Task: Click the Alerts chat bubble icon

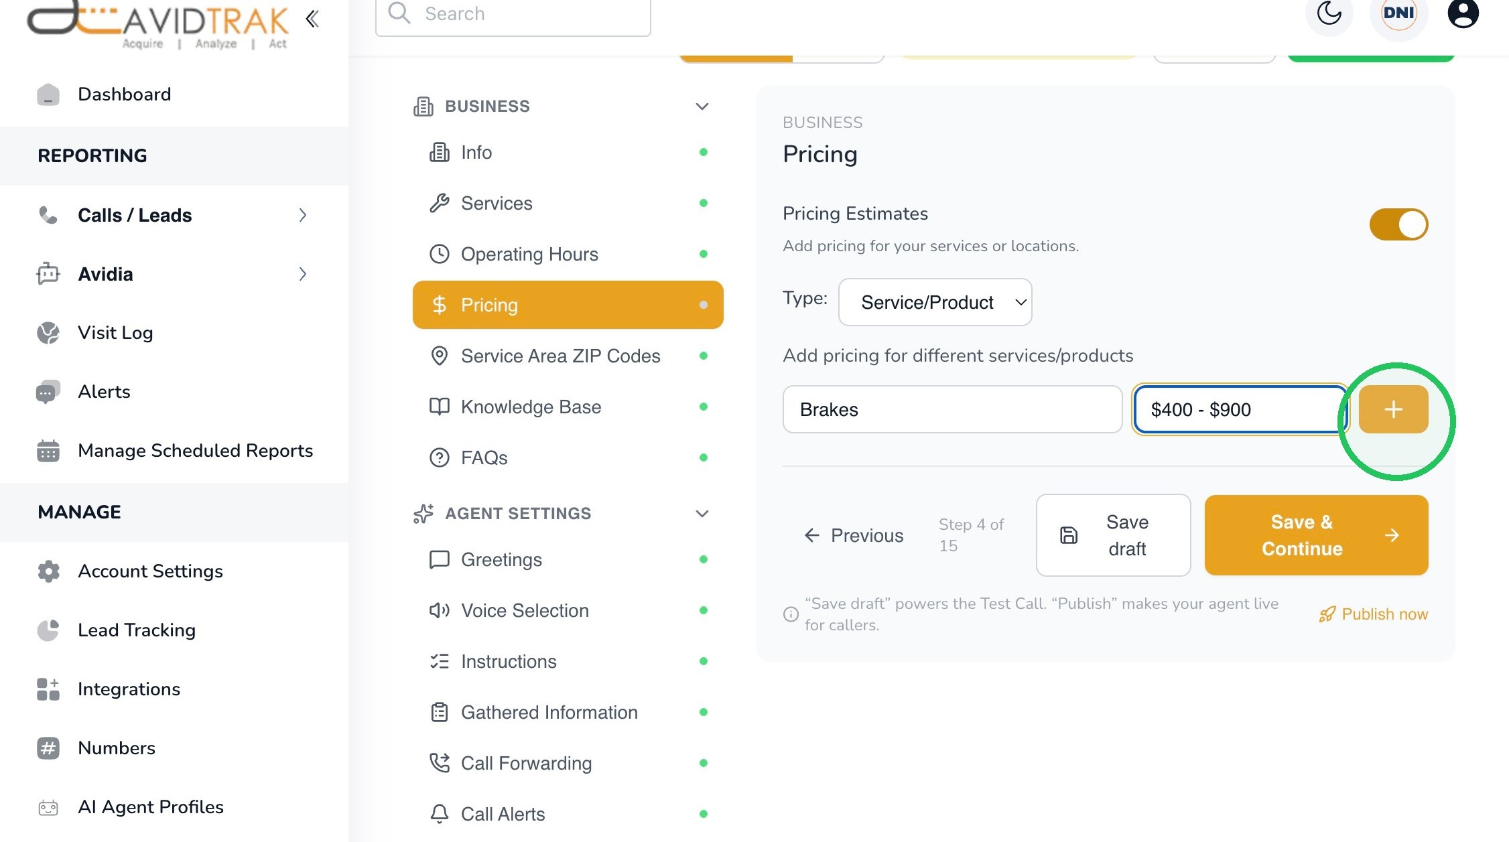Action: [48, 392]
